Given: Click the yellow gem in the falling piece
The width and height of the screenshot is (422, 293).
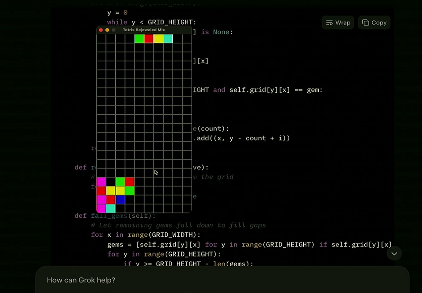Looking at the screenshot, I should click(159, 39).
